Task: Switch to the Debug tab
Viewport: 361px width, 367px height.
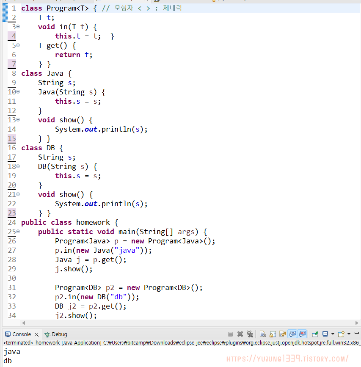Action: (56, 334)
